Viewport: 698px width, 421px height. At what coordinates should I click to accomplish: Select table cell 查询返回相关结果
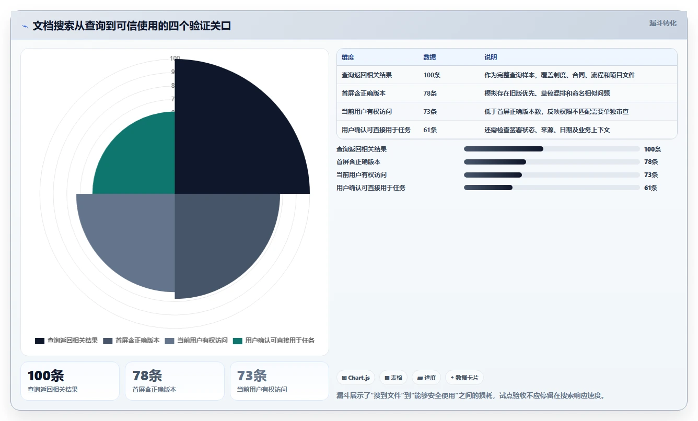pos(367,75)
